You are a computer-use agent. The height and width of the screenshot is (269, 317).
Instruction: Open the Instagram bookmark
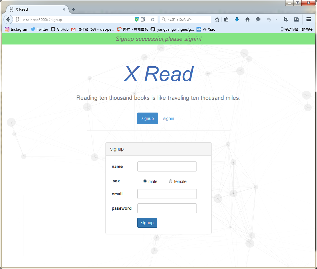tap(16, 29)
